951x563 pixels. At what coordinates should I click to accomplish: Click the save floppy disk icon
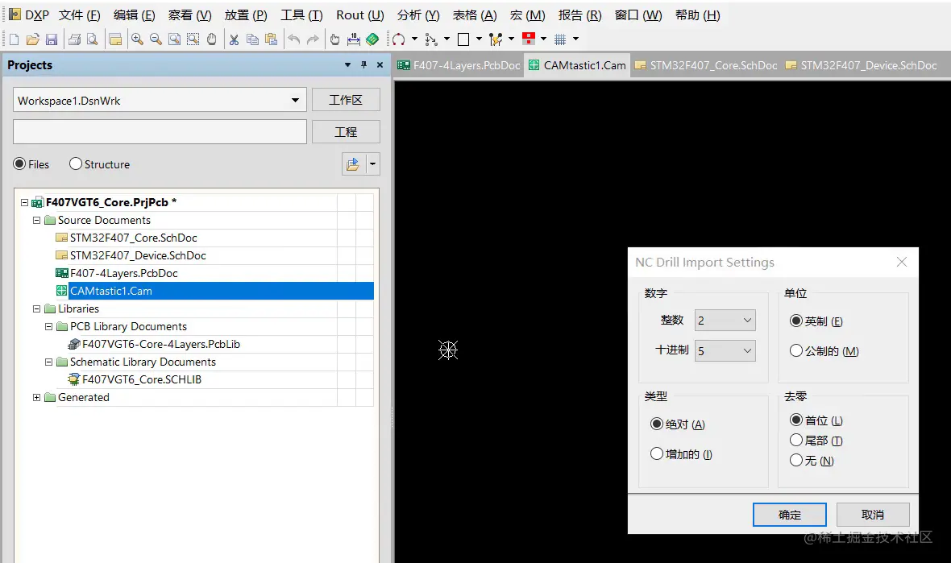pos(52,39)
